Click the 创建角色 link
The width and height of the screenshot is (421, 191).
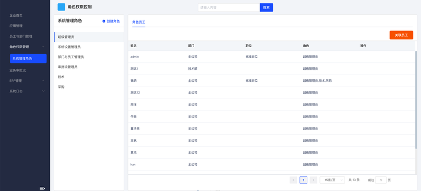tap(113, 21)
